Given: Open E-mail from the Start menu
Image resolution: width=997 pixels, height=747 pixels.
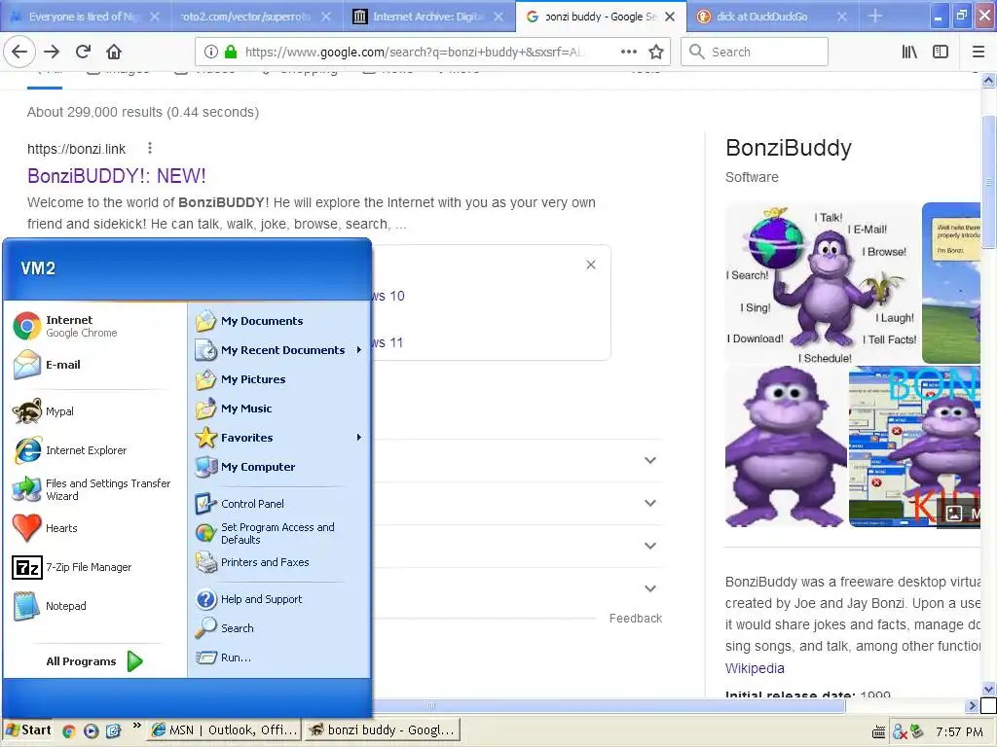Looking at the screenshot, I should pos(48,365).
